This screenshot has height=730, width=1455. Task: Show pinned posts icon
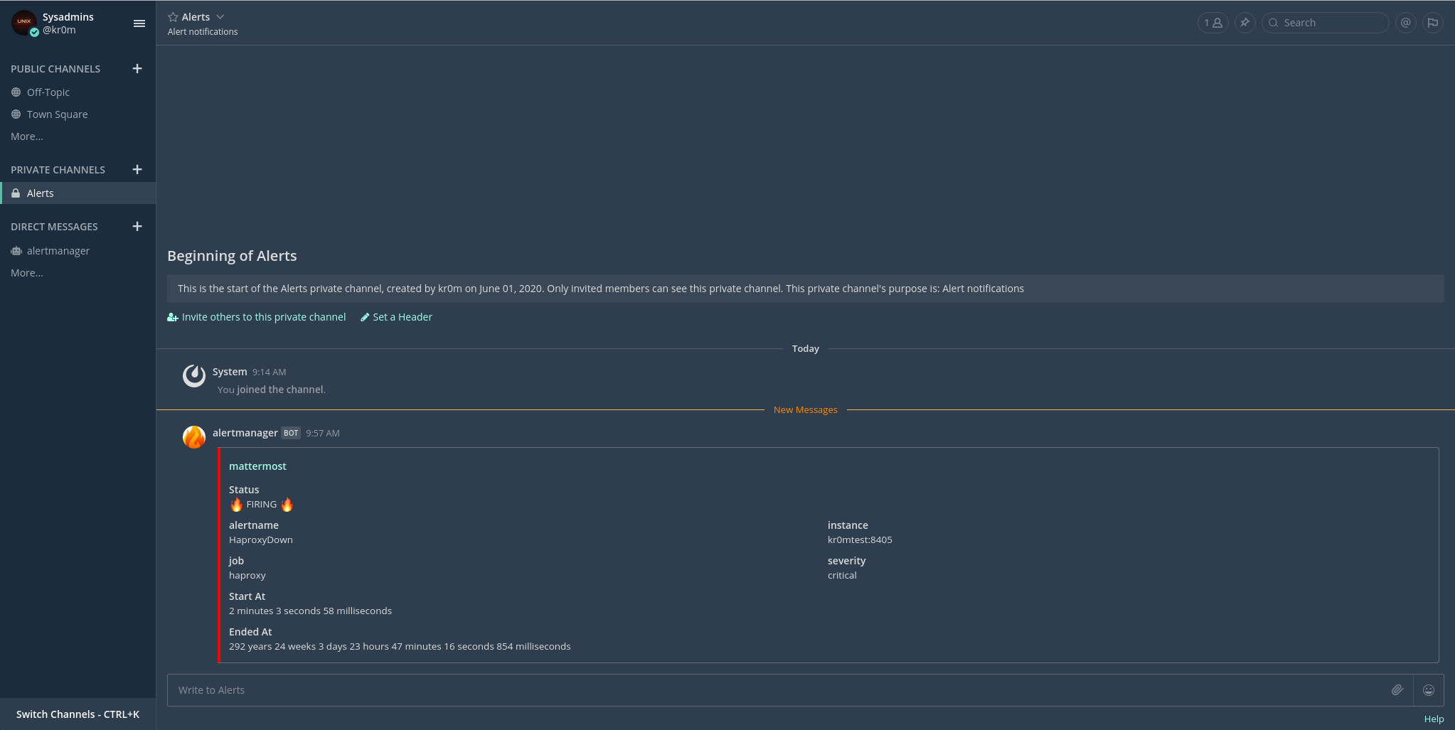coord(1245,23)
